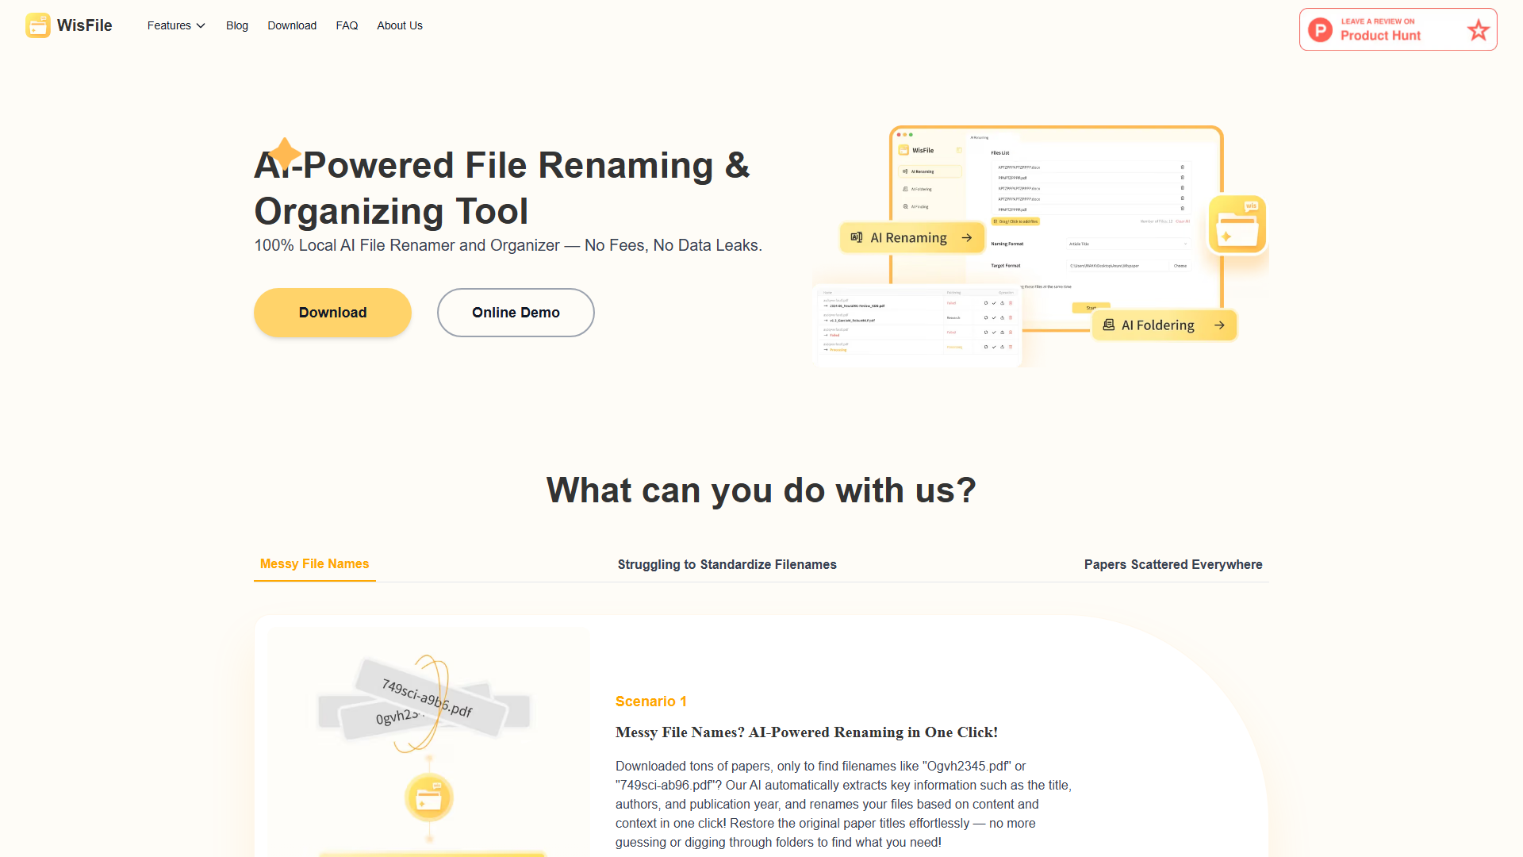Click the AI Foldering stamp icon
This screenshot has height=857, width=1523.
click(1109, 325)
